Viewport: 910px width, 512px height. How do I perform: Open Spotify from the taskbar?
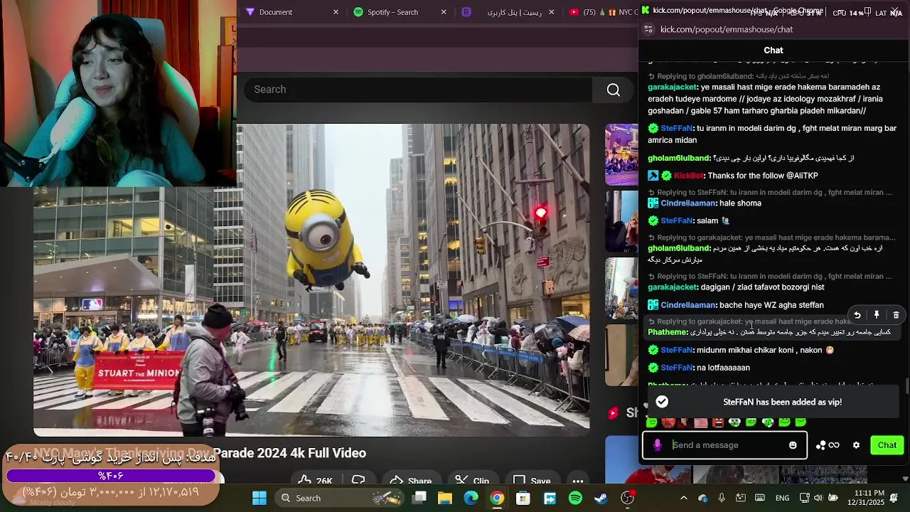pyautogui.click(x=575, y=498)
